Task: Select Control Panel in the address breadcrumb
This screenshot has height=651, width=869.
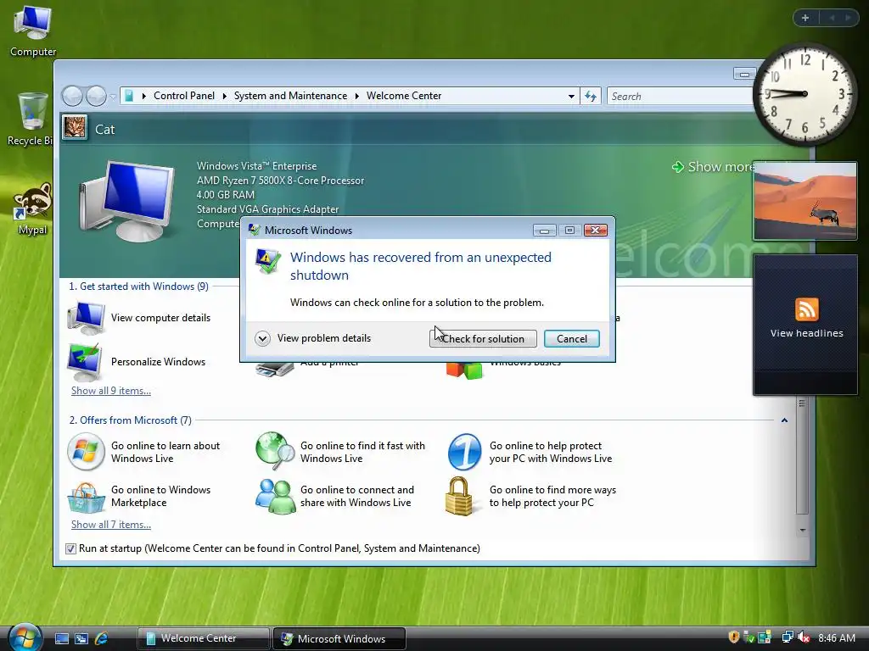Action: coord(184,96)
